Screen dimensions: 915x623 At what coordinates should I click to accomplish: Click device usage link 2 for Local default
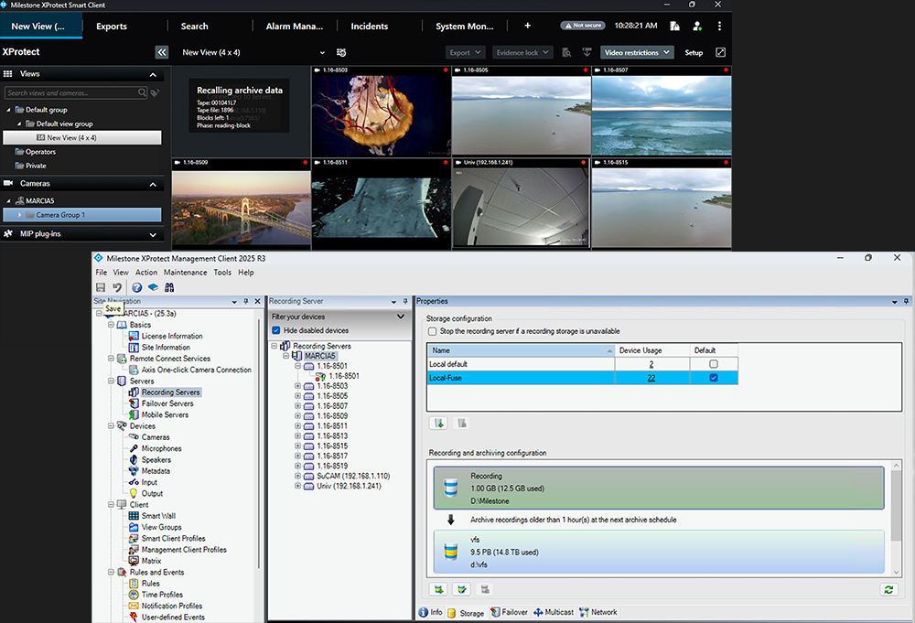[651, 364]
